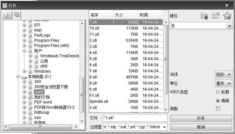The height and width of the screenshot is (134, 235).
Task: Select the 360 folder
Action: [x=38, y=81]
